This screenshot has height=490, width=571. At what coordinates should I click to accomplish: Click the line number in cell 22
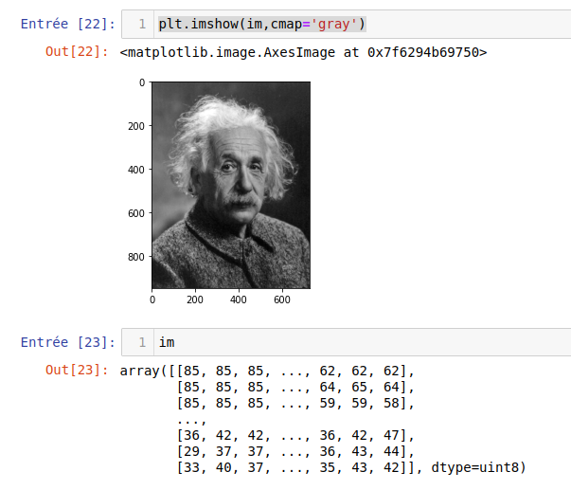(140, 23)
